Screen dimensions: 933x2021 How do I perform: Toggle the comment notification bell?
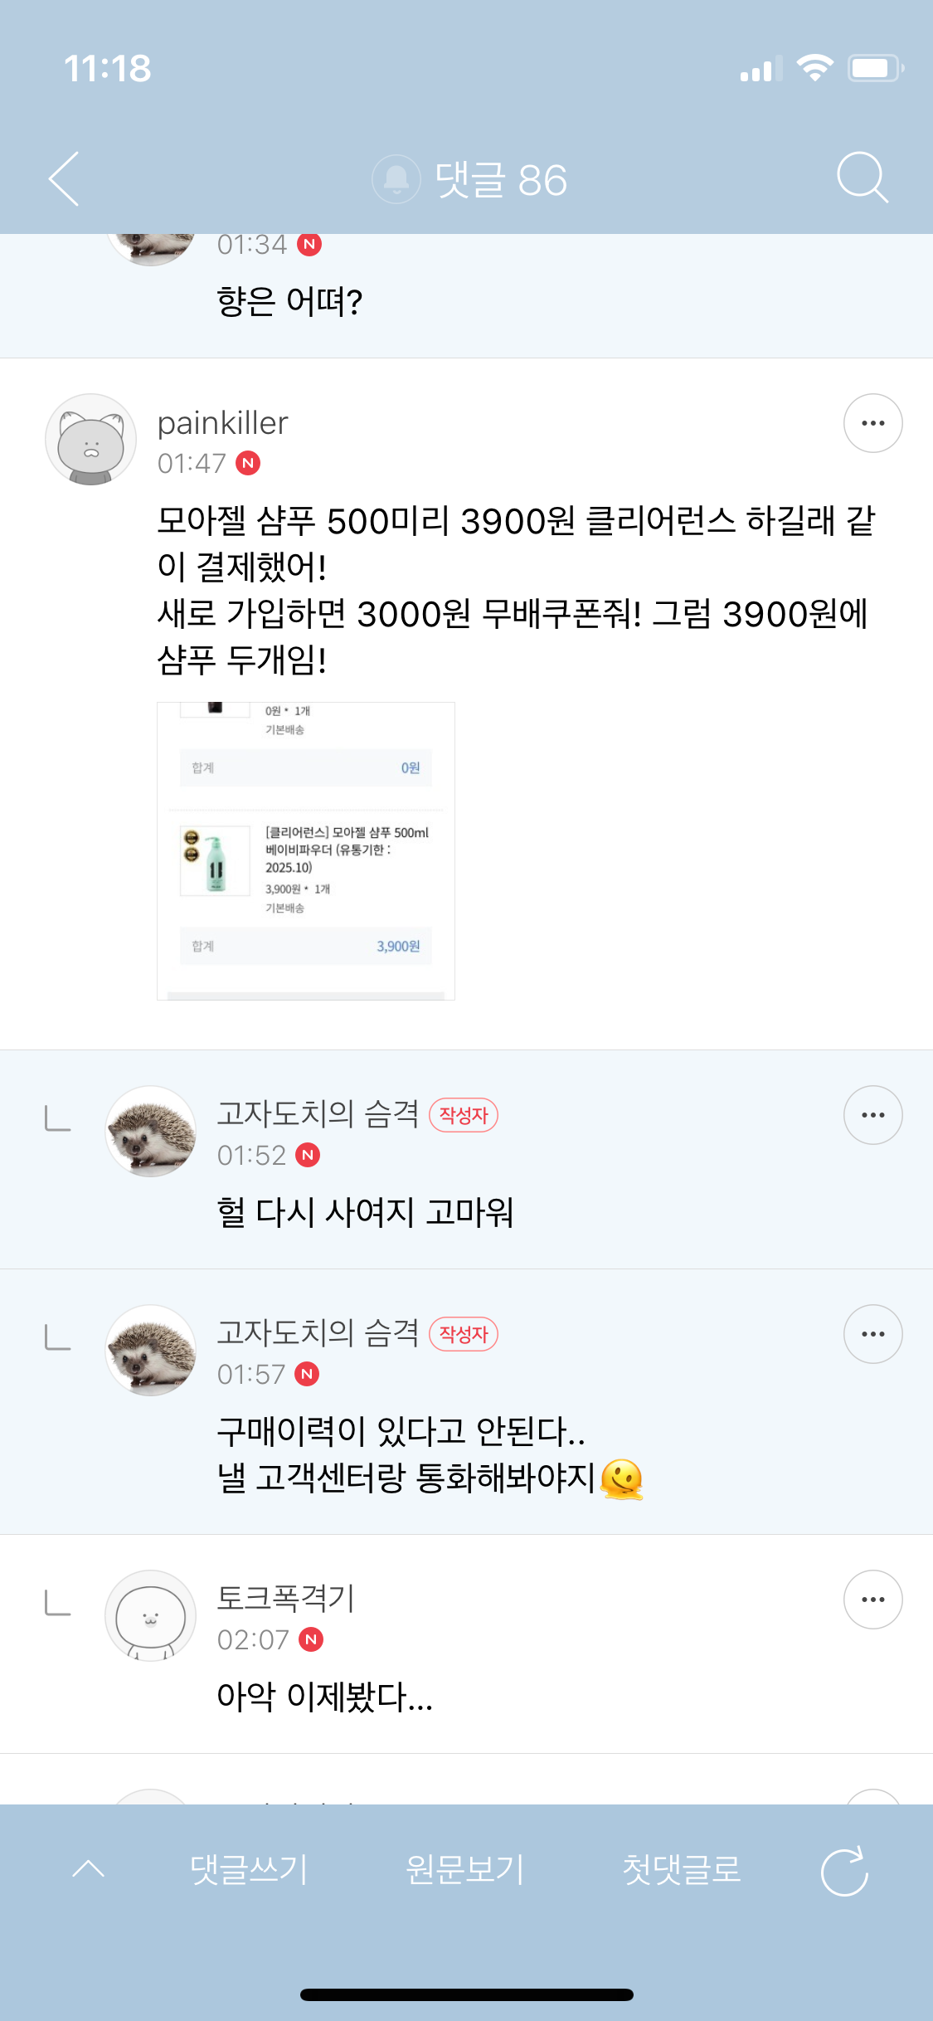(396, 179)
